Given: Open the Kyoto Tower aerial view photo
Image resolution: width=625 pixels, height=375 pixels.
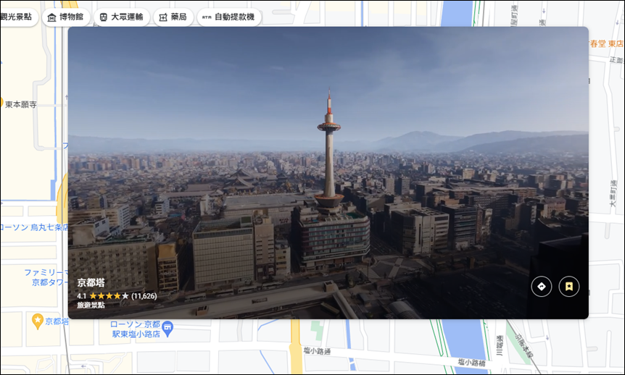Looking at the screenshot, I should [x=328, y=172].
